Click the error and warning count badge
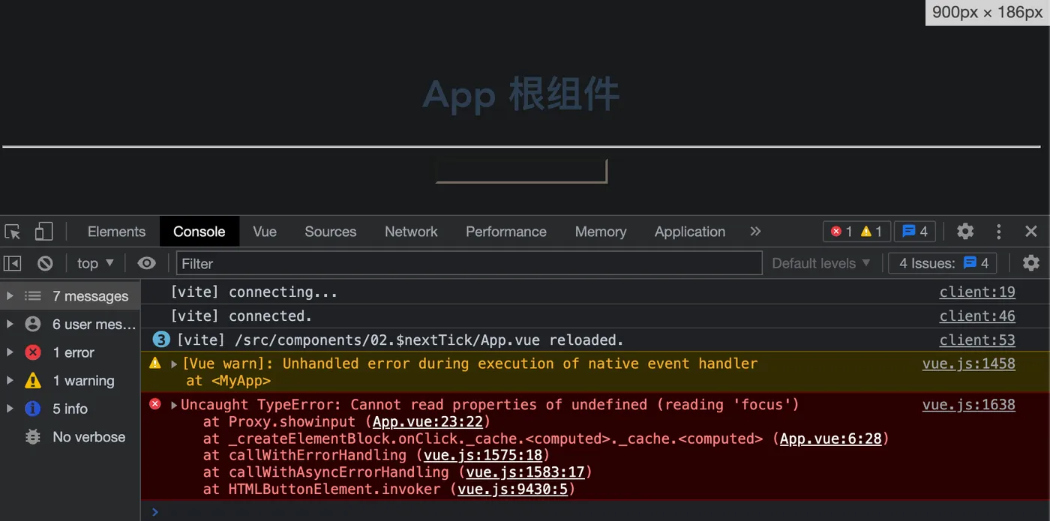 click(x=856, y=232)
